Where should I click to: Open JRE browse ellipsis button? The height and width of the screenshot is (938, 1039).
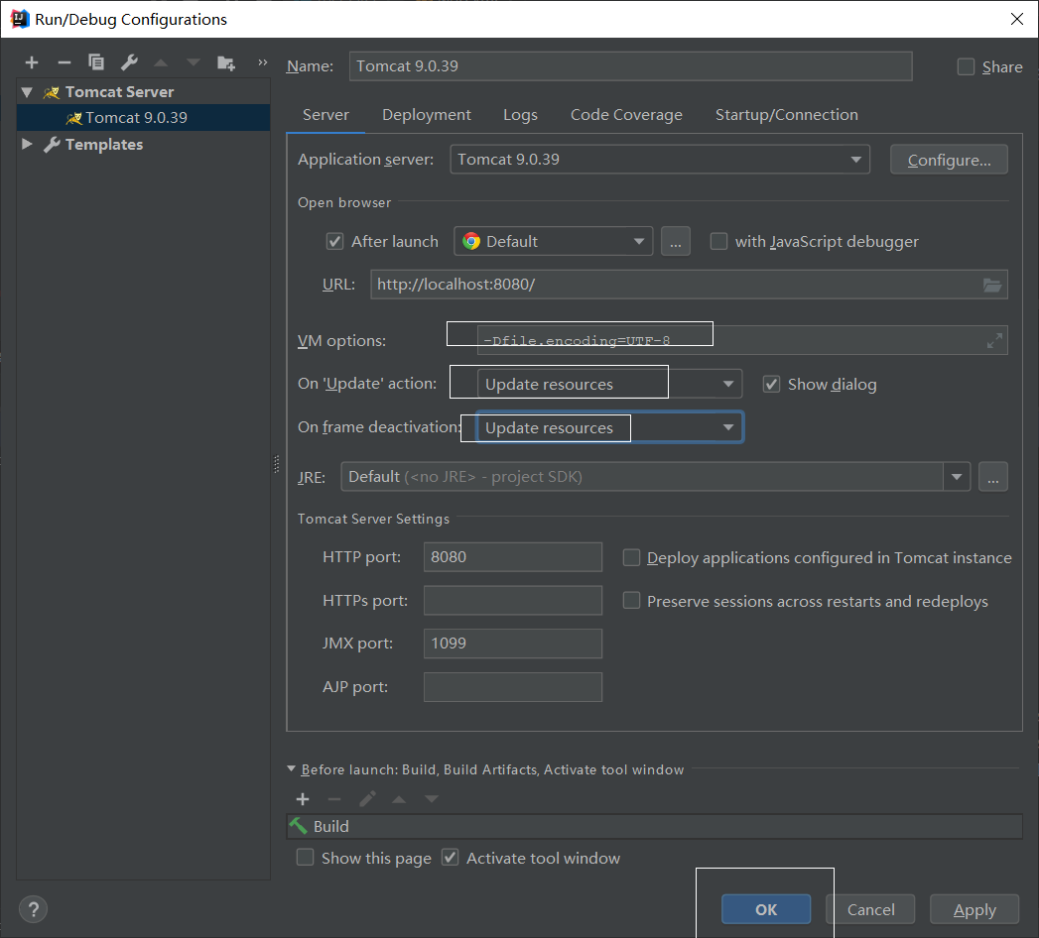coord(992,477)
